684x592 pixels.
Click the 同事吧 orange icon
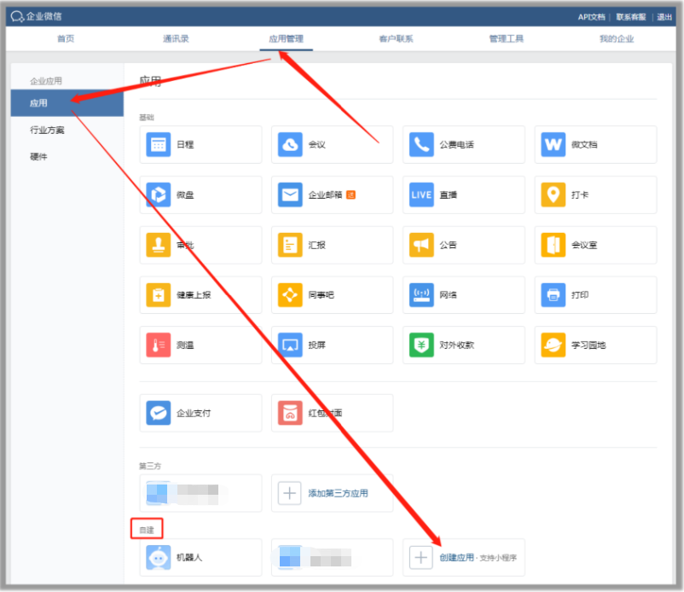[x=290, y=295]
